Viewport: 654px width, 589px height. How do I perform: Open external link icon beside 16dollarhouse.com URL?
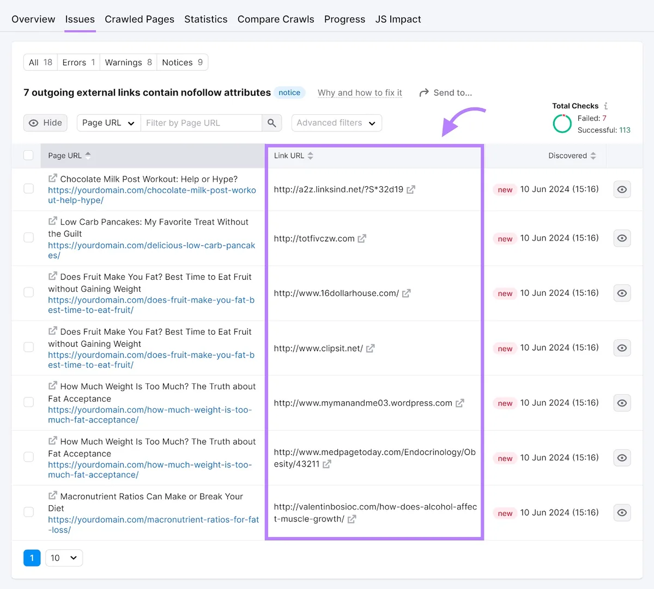coord(407,293)
